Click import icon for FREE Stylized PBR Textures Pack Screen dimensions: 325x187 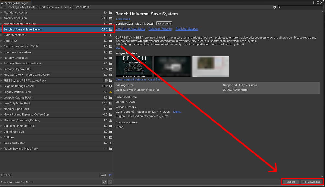point(111,81)
